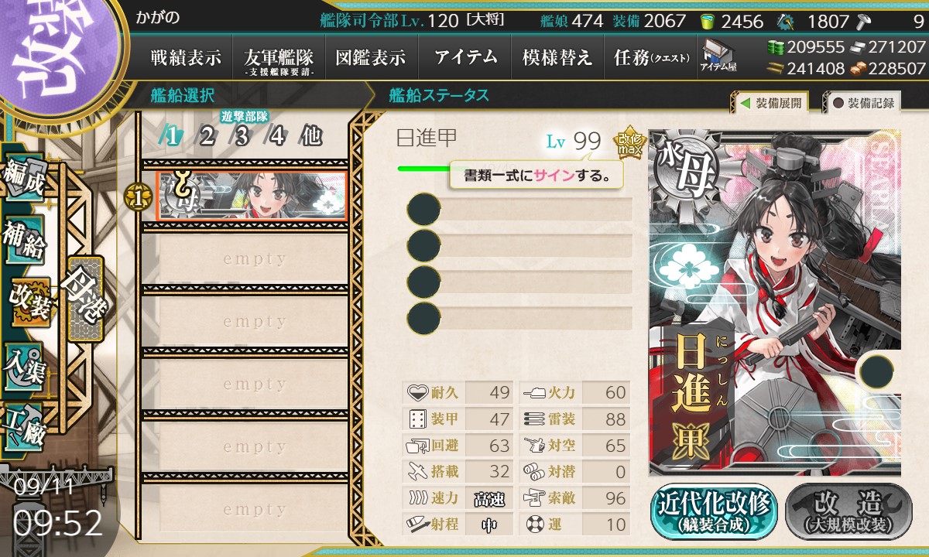Switch to fleet tab 2

[x=206, y=137]
